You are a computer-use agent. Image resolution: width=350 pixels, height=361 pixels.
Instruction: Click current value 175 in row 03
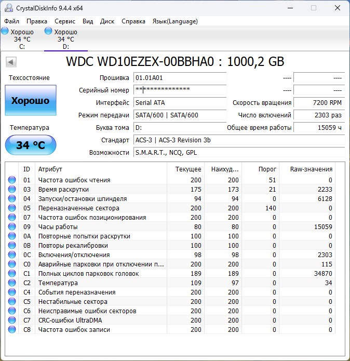pos(196,189)
